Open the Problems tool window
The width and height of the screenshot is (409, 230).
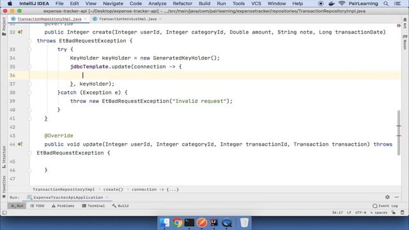pos(63,206)
